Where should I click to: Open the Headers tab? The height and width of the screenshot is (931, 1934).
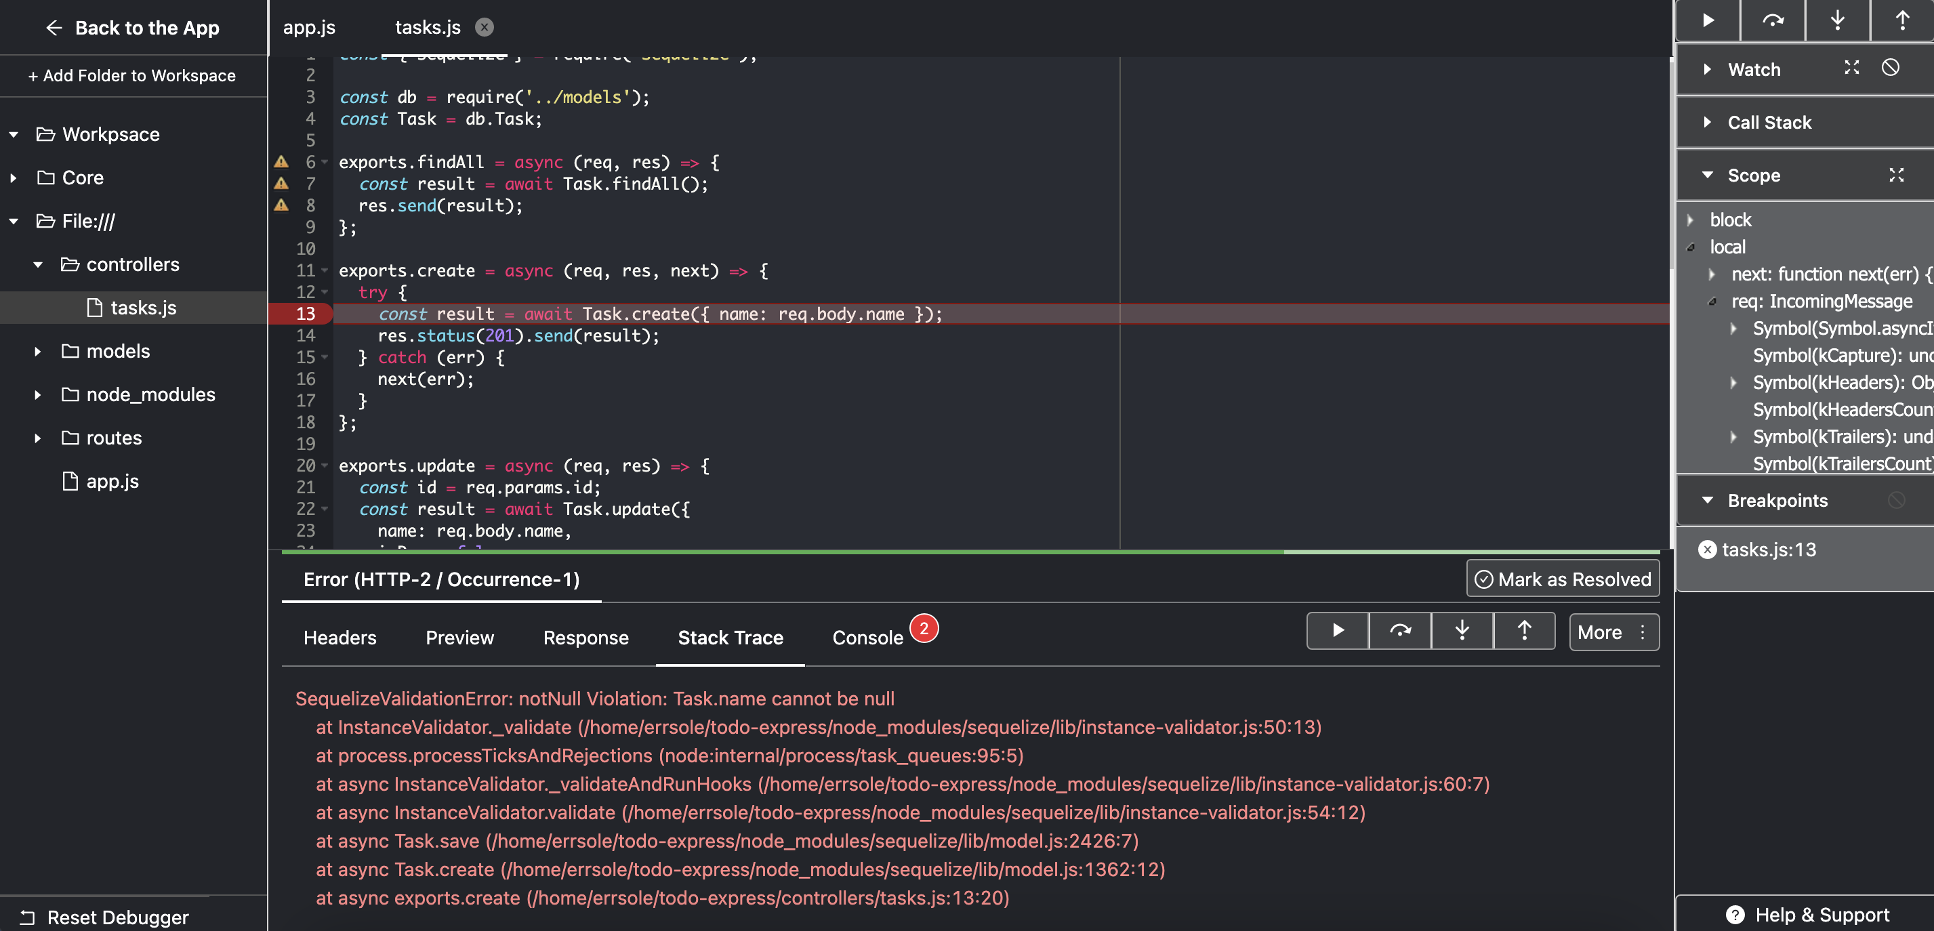click(x=340, y=638)
